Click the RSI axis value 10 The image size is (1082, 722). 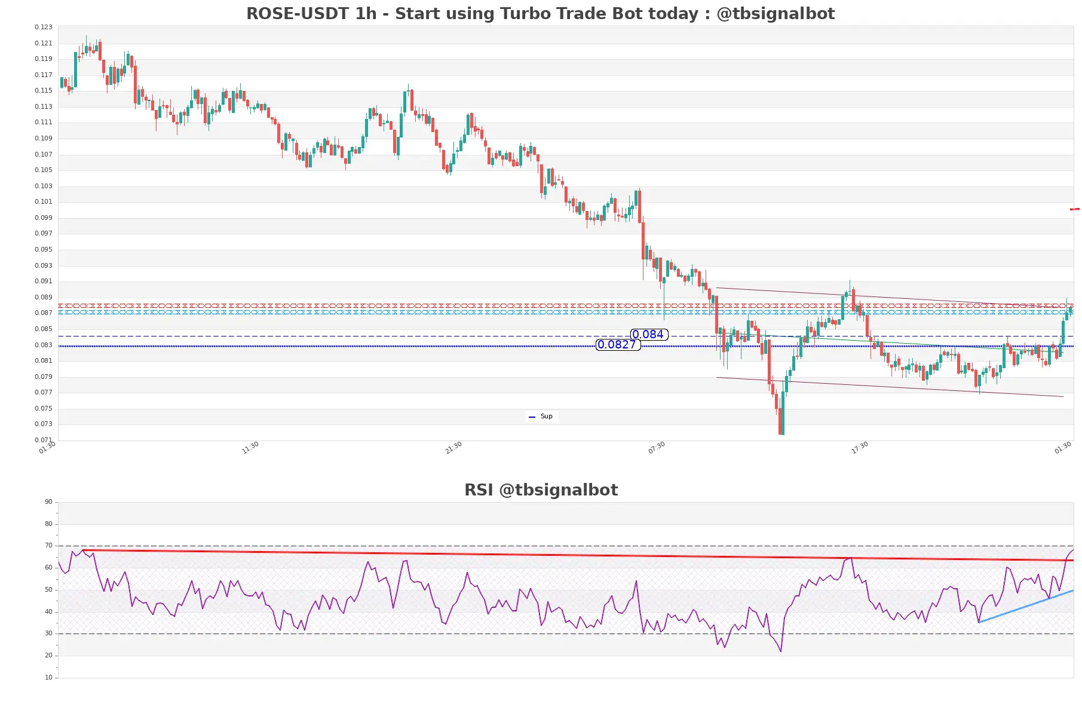[x=48, y=677]
